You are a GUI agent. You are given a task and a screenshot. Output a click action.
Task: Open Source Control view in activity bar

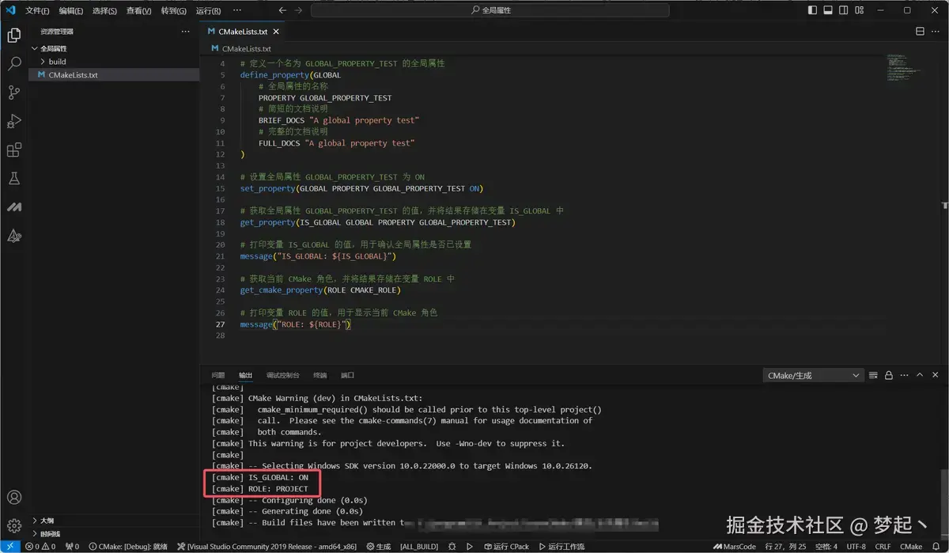(13, 92)
